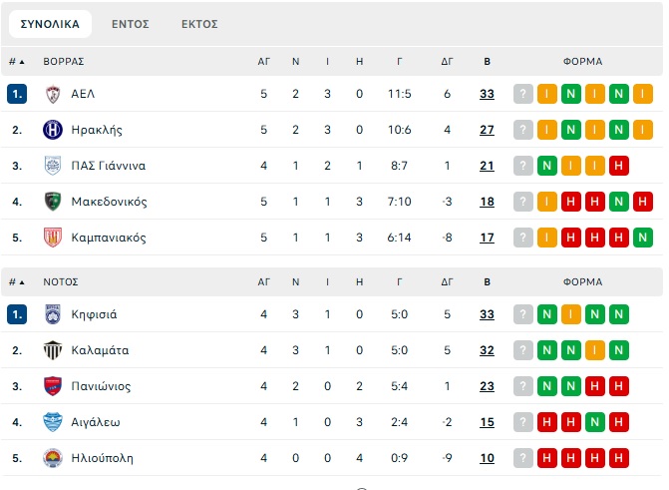Select the ΣΥΝΟΛΙΚΑ tab
Image resolution: width=669 pixels, height=490 pixels.
(x=50, y=24)
